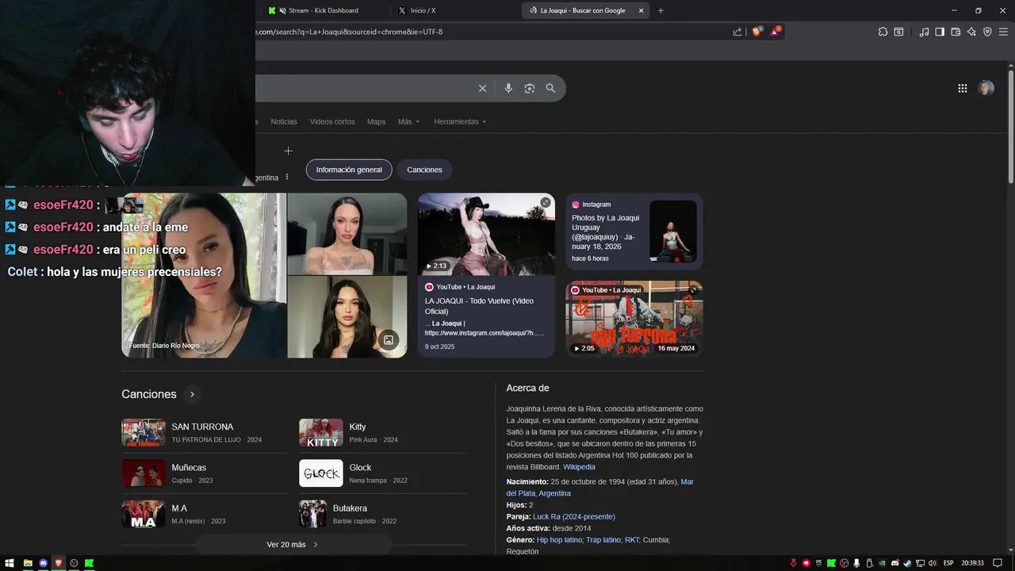Open the Kitty song result
Viewport: 1015px width, 571px height.
tap(382, 432)
